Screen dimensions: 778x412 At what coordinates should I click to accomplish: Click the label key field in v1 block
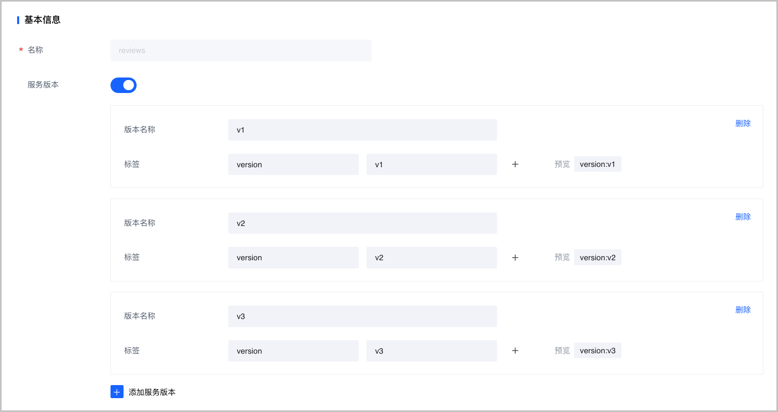293,164
